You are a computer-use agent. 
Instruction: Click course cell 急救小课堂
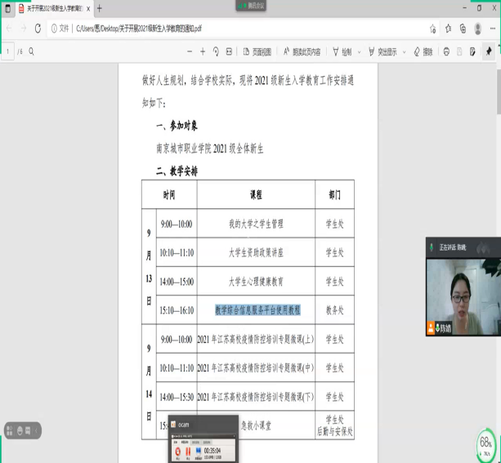click(x=256, y=425)
